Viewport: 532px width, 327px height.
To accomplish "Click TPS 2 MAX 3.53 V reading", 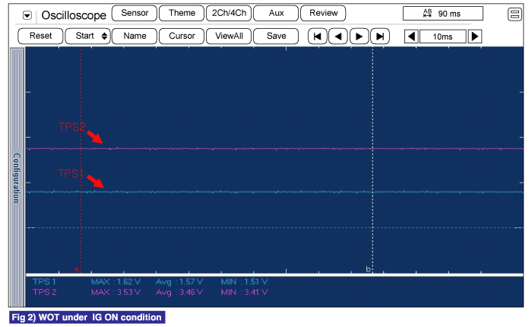I will [116, 292].
